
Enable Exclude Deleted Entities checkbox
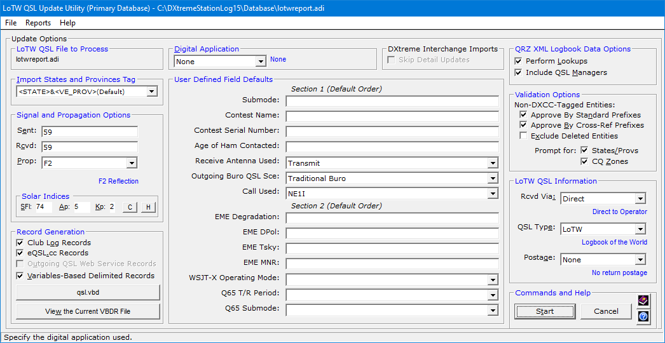click(523, 135)
